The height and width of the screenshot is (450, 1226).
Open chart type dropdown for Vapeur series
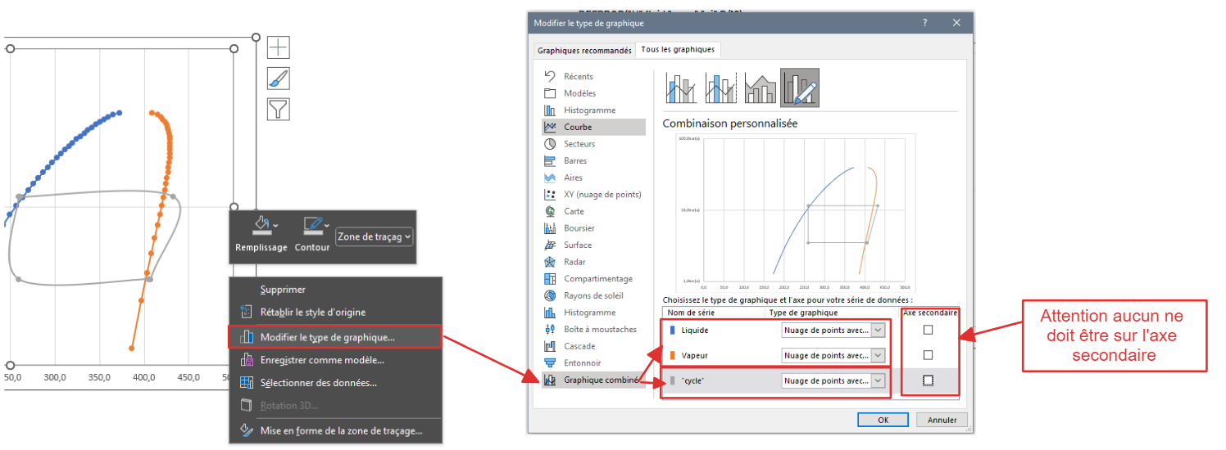click(878, 355)
